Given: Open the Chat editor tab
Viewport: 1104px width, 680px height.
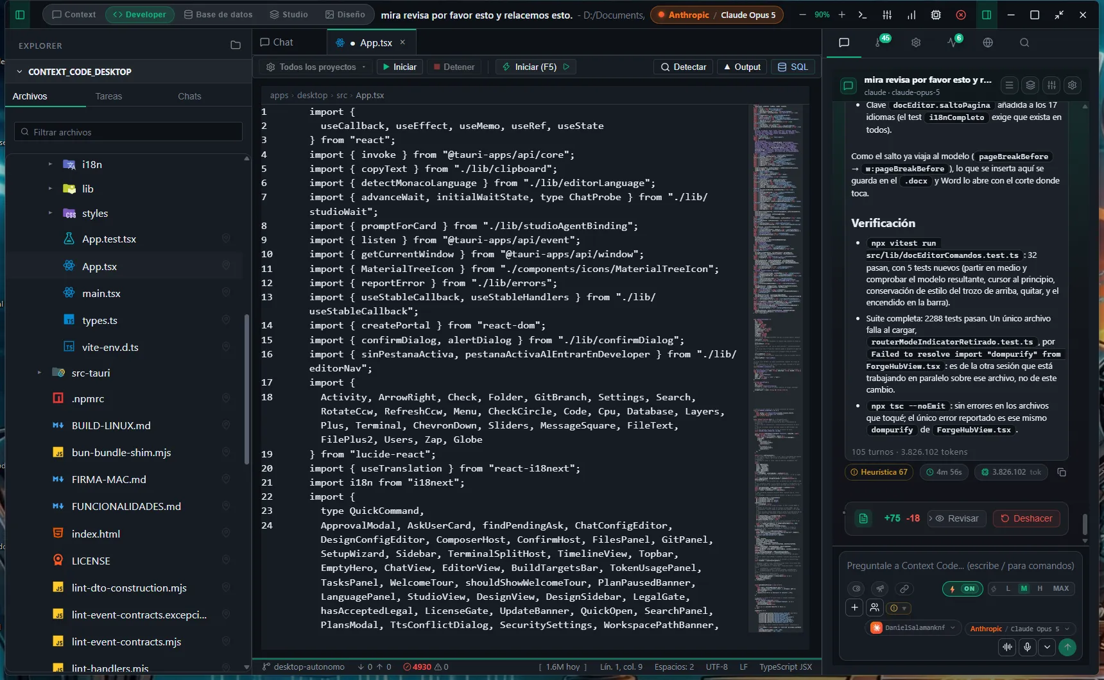Looking at the screenshot, I should coord(277,42).
